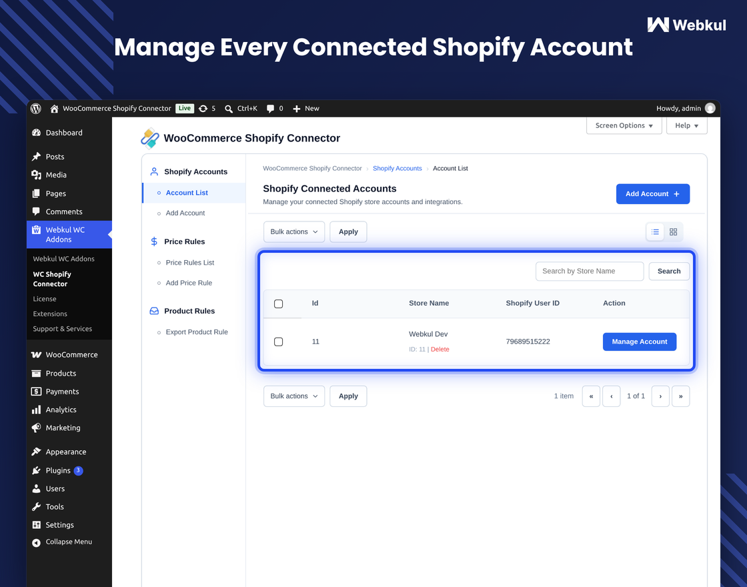Screen dimensions: 747x587
Task: Click the Settings sliders icon
Action: (x=36, y=524)
